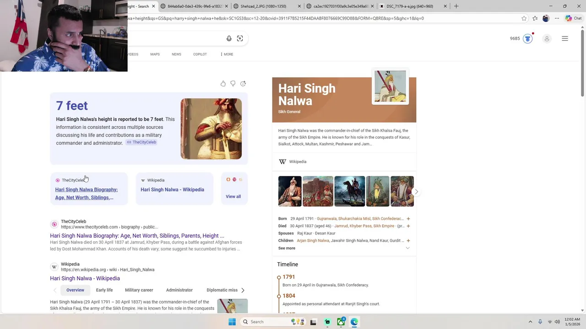The image size is (586, 329).
Task: Close the Search tab
Action: tap(153, 6)
